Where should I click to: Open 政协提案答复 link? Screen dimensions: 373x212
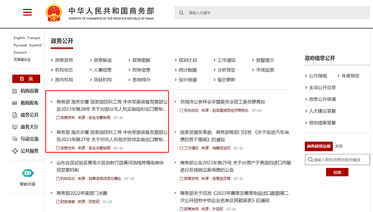click(322, 123)
